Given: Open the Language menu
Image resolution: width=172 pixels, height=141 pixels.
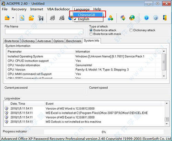Looking at the screenshot, I should tap(82, 9).
